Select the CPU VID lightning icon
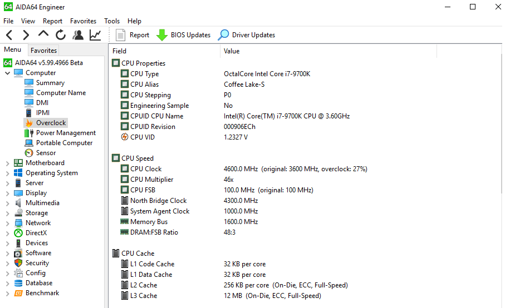The width and height of the screenshot is (510, 308). coord(124,137)
